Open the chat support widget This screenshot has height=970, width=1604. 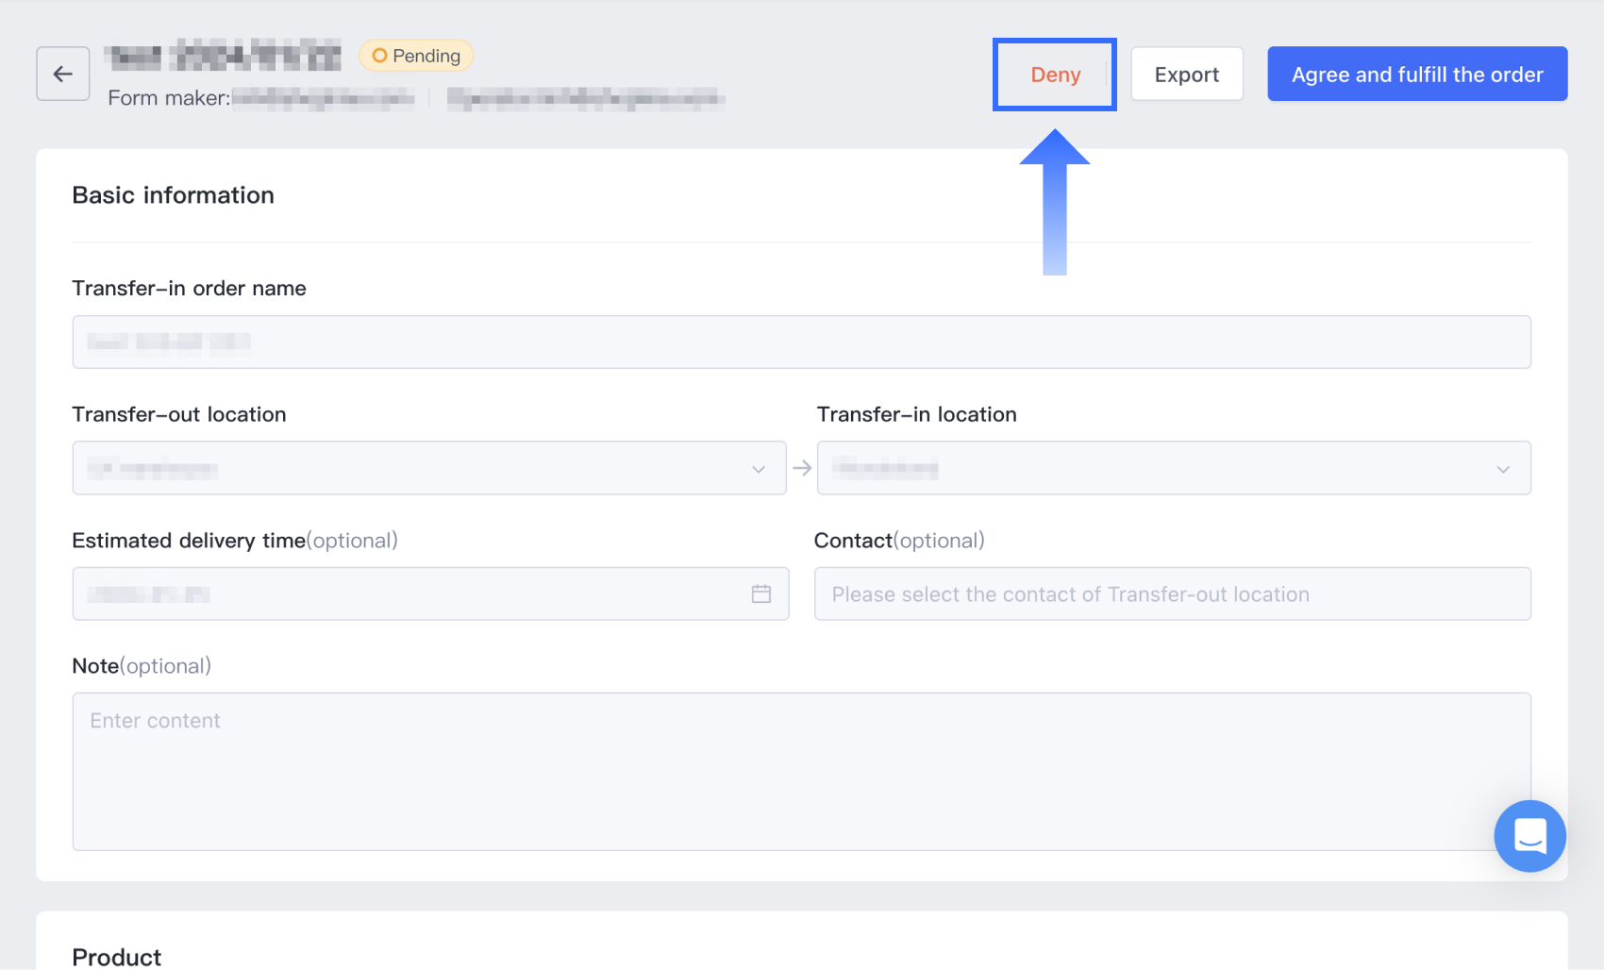pyautogui.click(x=1529, y=836)
